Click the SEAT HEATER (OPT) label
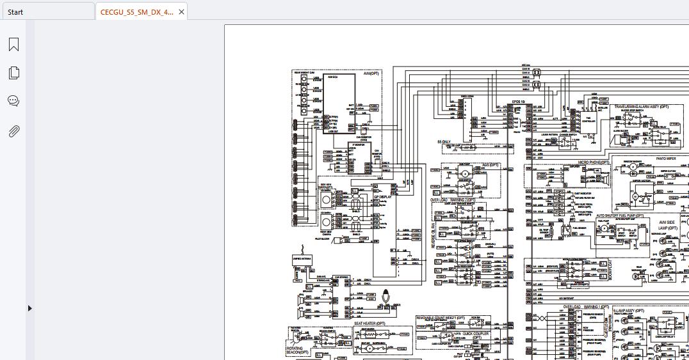Image resolution: width=689 pixels, height=360 pixels. (x=369, y=324)
